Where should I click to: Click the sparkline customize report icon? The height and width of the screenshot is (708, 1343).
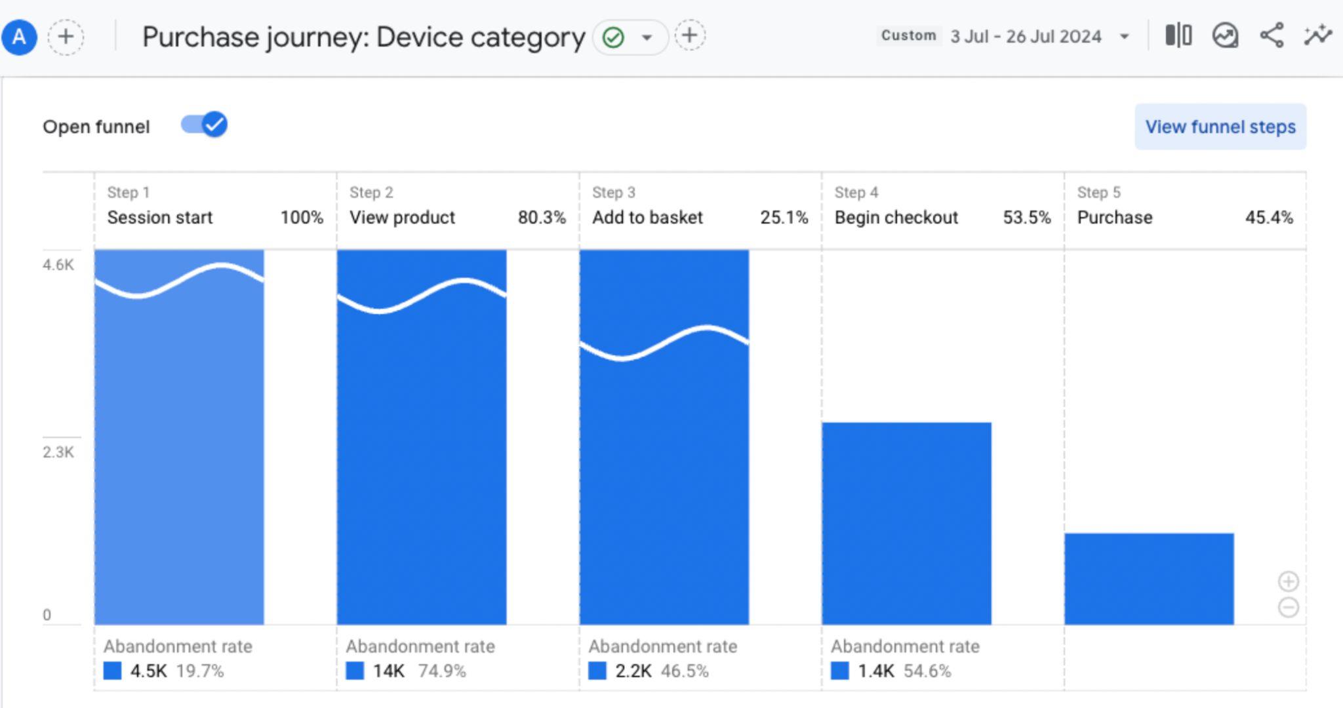pyautogui.click(x=1318, y=35)
